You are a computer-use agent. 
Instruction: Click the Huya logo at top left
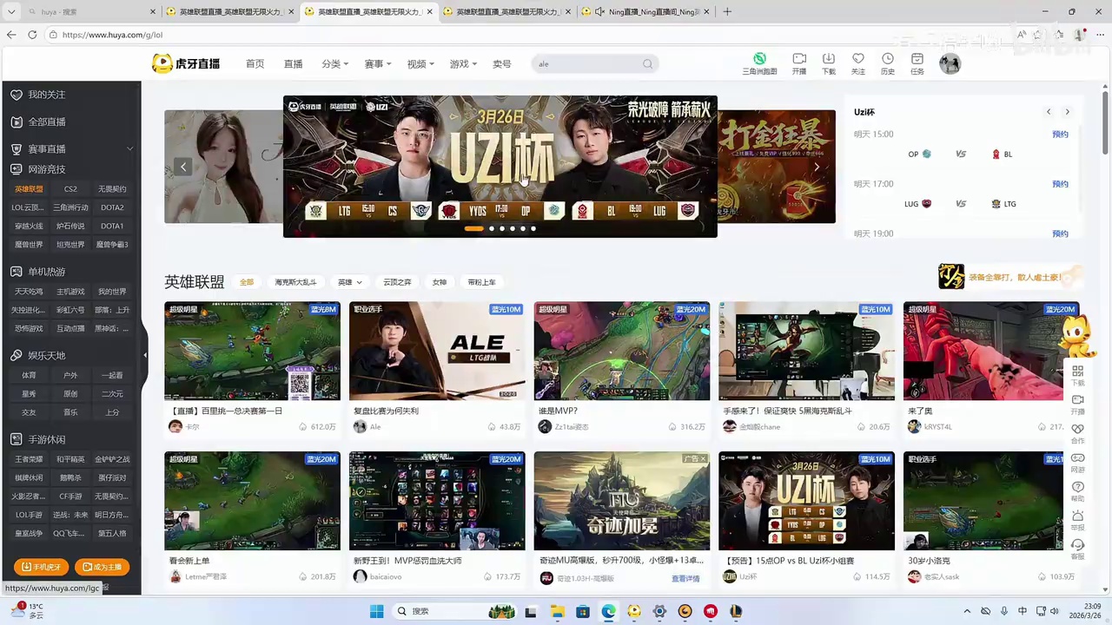point(186,63)
